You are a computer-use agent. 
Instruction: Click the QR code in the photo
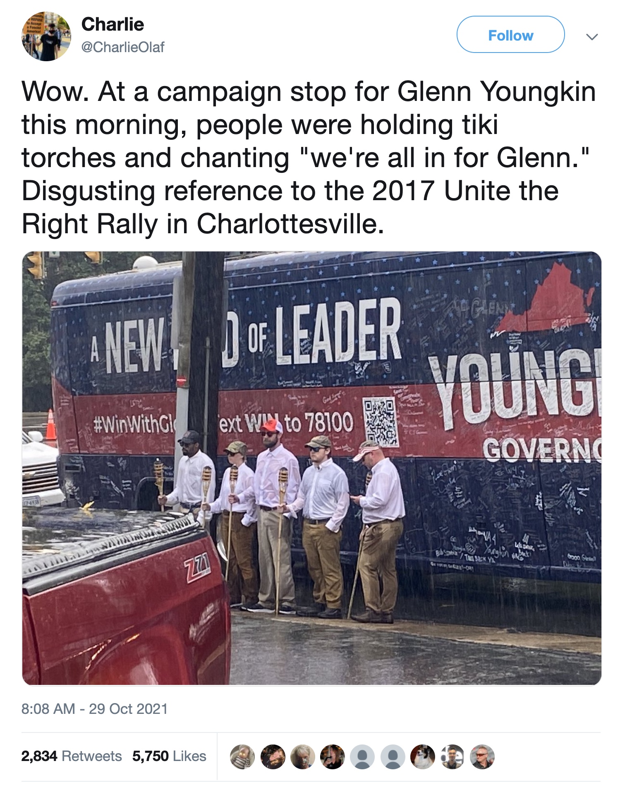(x=381, y=422)
